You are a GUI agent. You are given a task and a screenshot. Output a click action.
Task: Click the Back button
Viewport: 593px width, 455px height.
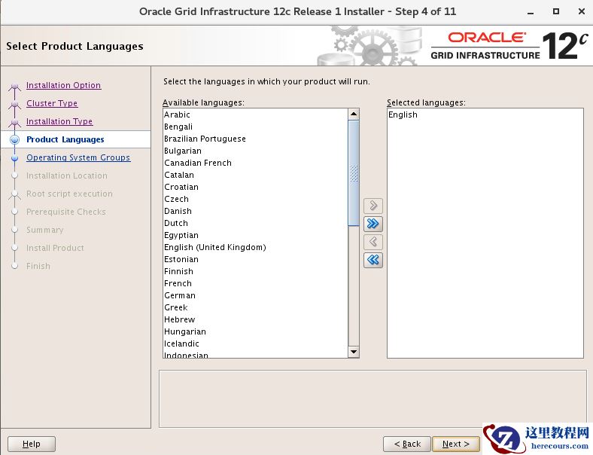[x=407, y=444]
